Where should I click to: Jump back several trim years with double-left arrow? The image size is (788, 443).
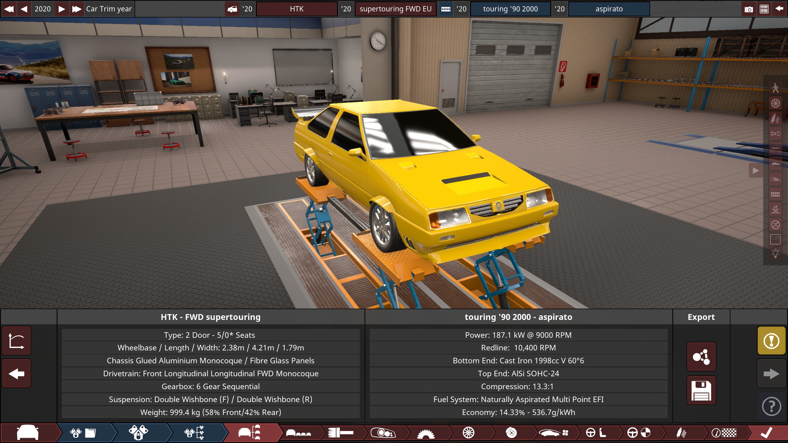[9, 9]
